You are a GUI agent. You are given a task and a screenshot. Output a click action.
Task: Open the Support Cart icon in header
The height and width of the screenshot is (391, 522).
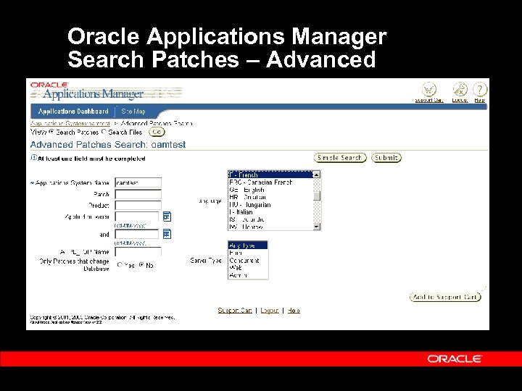coord(428,90)
